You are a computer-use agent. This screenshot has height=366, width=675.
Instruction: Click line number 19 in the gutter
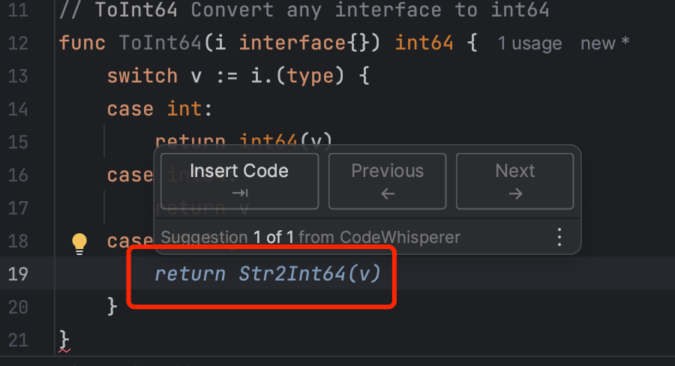click(x=19, y=274)
